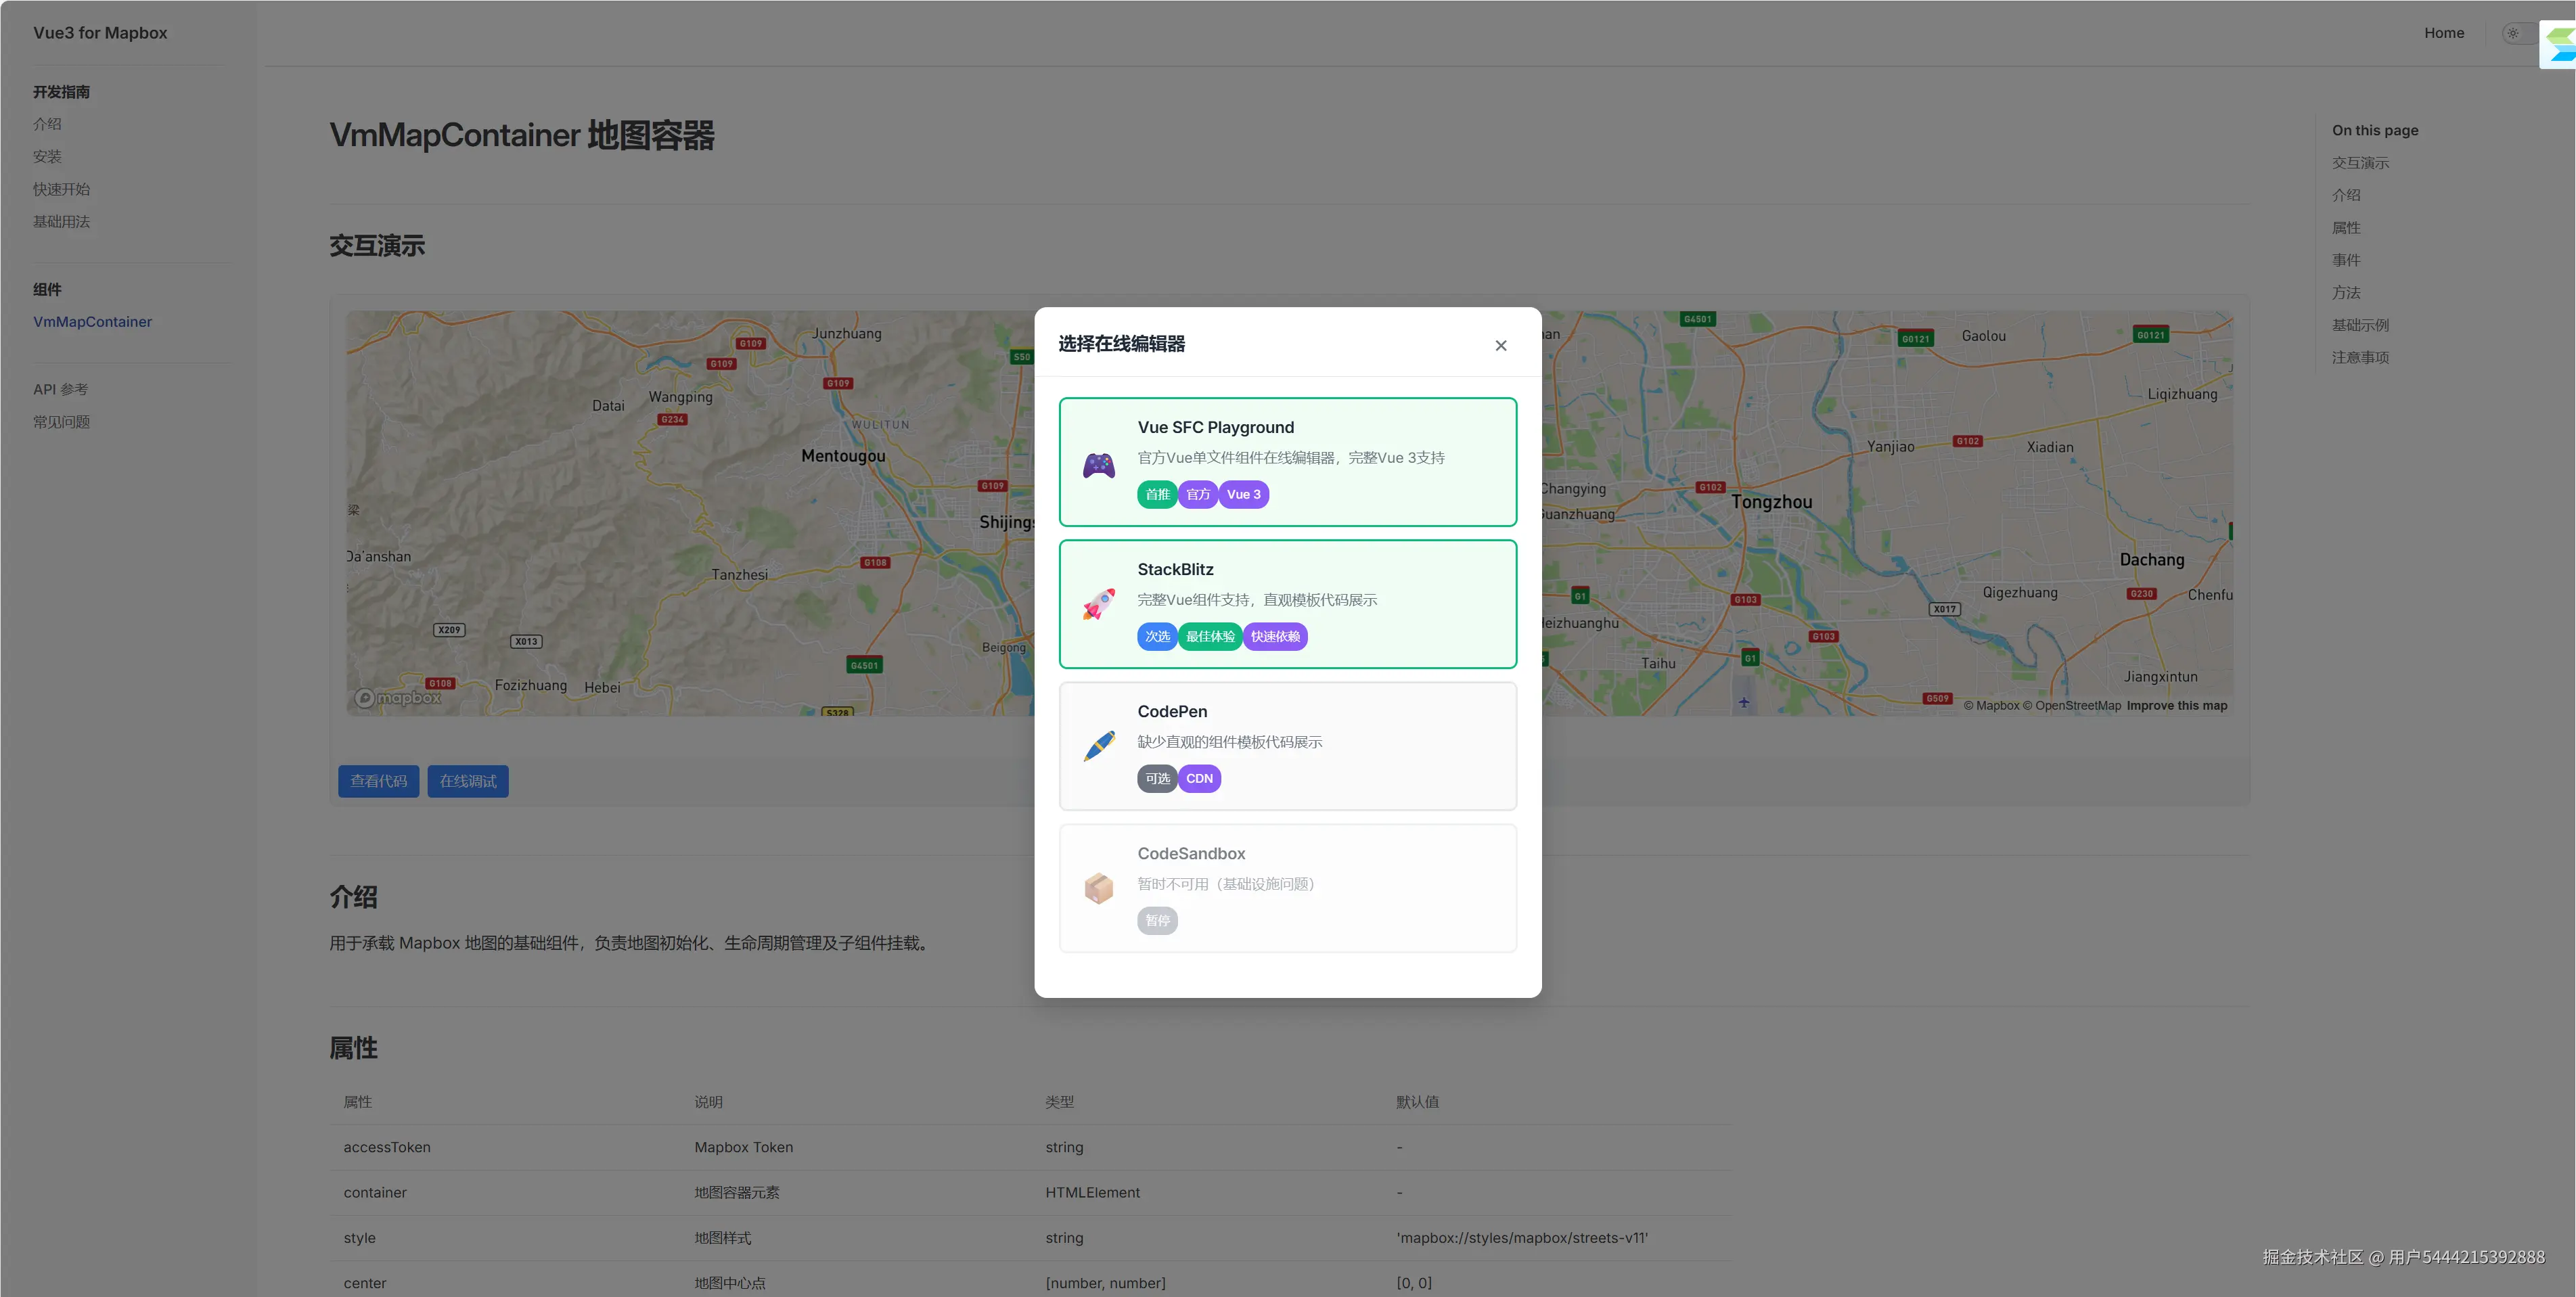Jump to 基础示例 in the page outline

2359,325
